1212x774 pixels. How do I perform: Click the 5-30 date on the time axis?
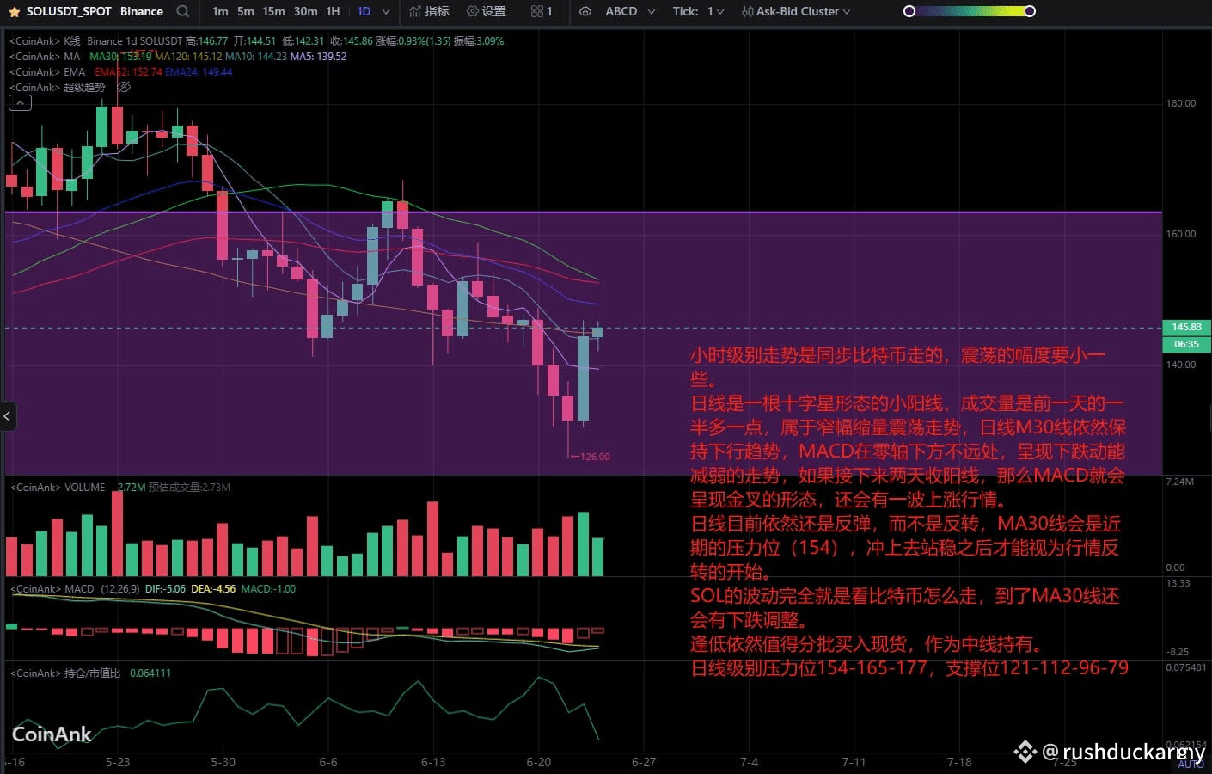click(223, 762)
